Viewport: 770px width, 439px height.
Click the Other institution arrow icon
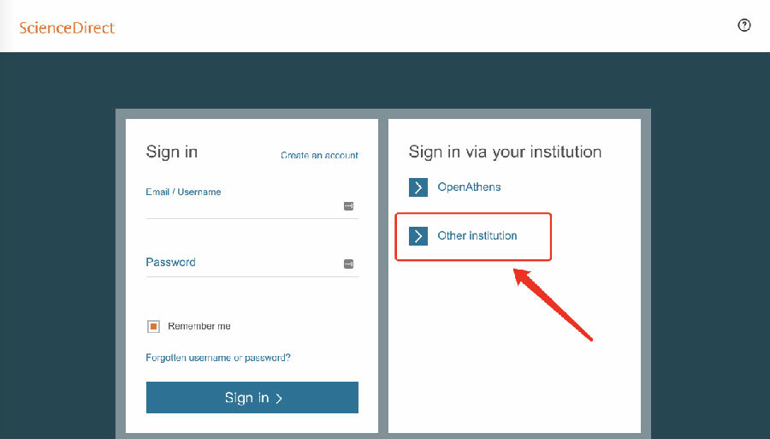click(418, 236)
